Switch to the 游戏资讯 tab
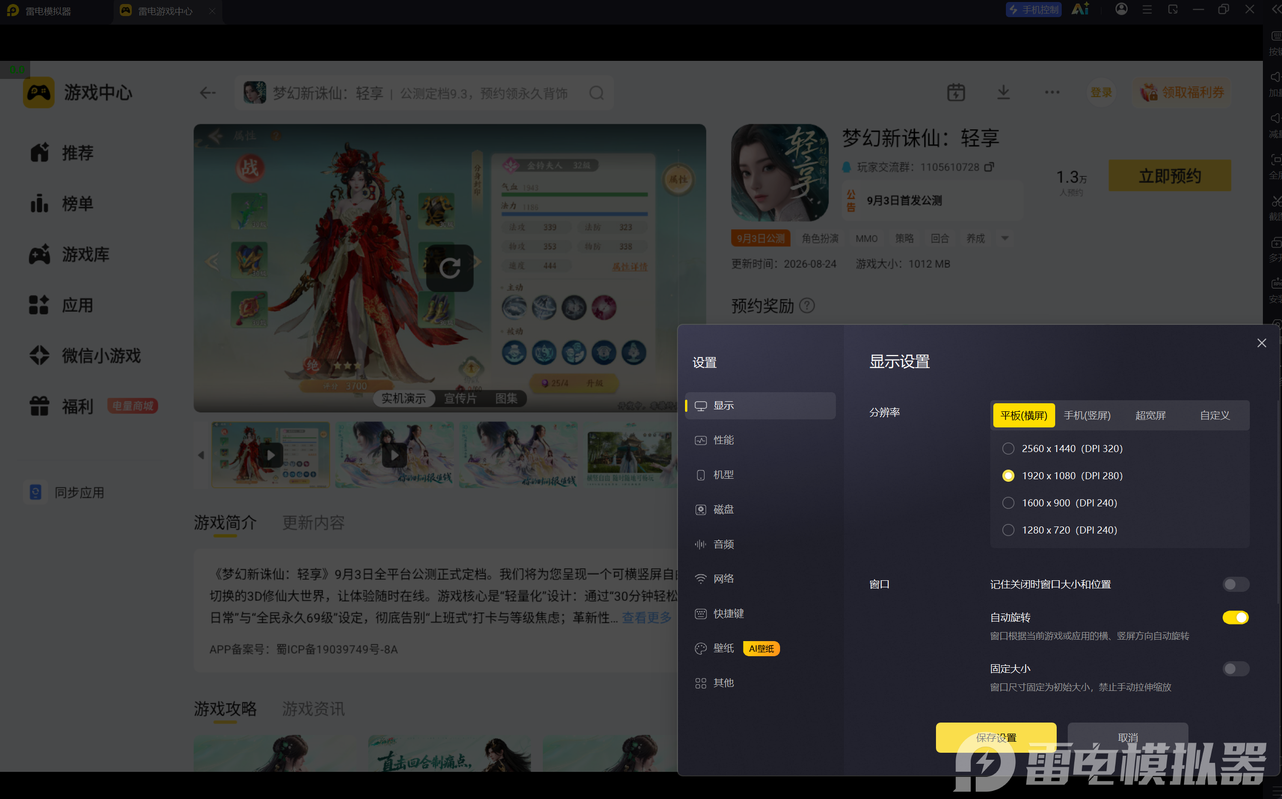Image resolution: width=1282 pixels, height=799 pixels. pos(313,708)
